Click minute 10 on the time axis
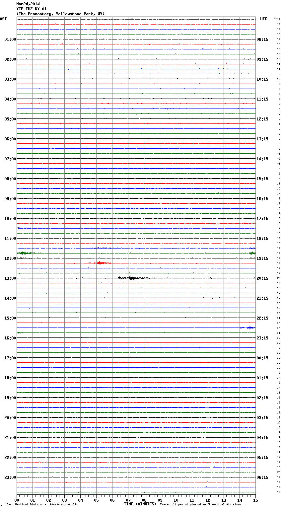282x509 pixels. point(176,500)
